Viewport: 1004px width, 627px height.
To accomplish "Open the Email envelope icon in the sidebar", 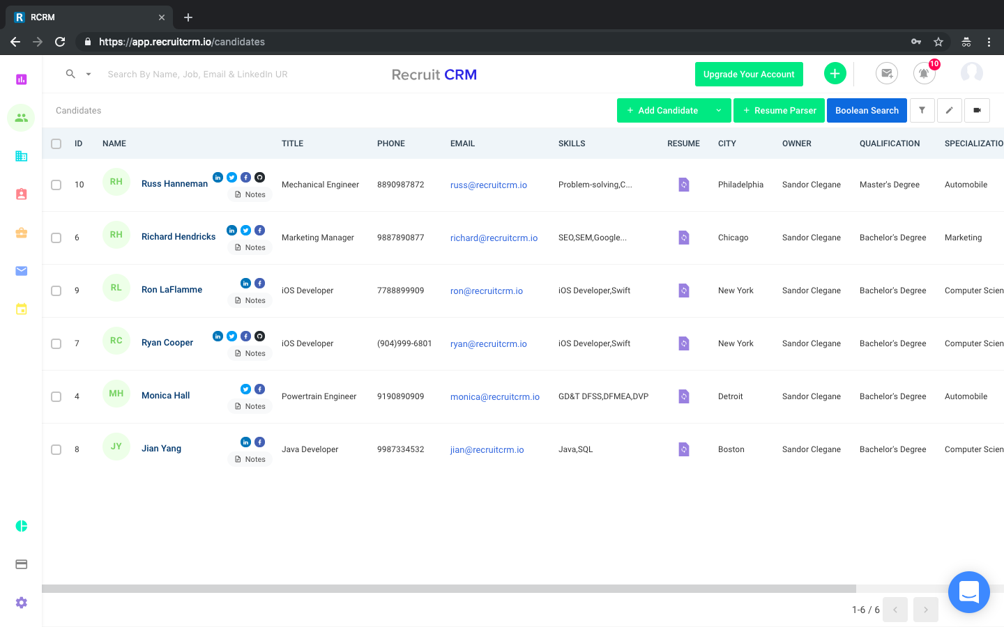I will (21, 271).
